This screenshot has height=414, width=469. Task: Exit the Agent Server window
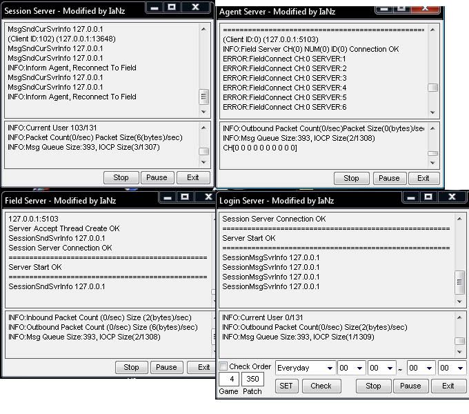[423, 178]
